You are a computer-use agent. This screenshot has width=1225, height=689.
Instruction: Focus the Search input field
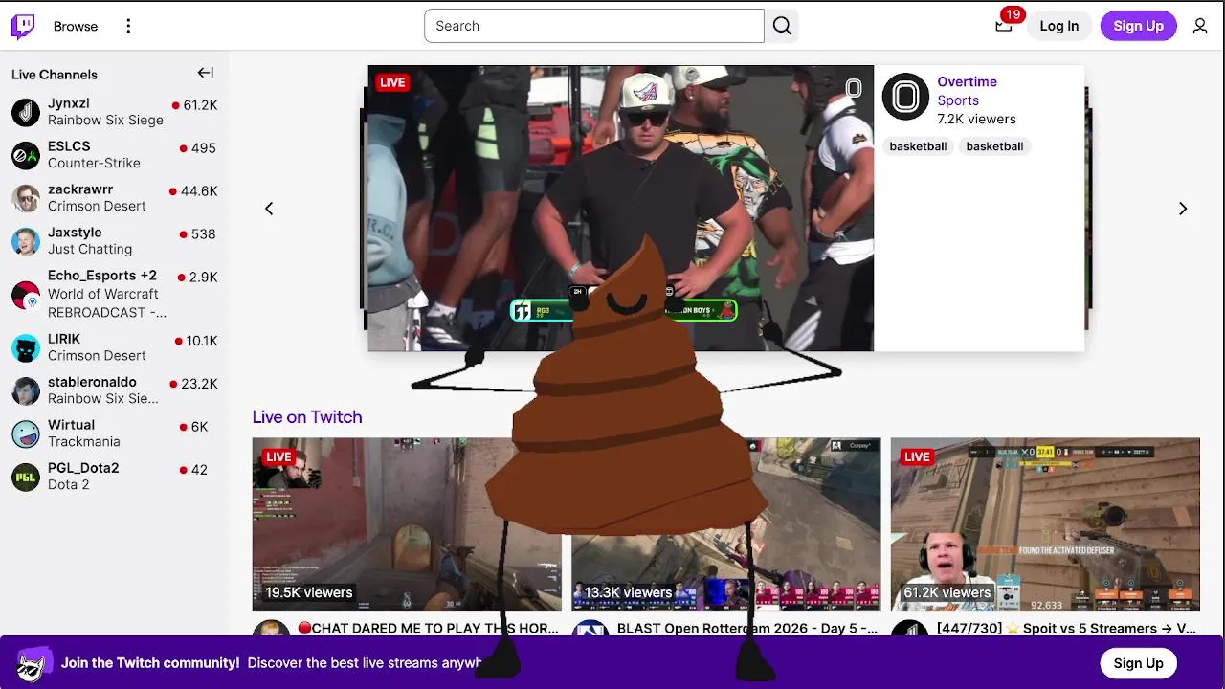(594, 26)
